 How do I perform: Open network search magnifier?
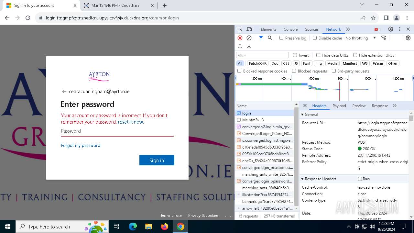click(270, 38)
